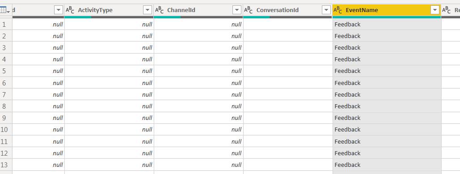This screenshot has width=460, height=174.
Task: Click the Feedback cell in row 11
Action: 387,141
